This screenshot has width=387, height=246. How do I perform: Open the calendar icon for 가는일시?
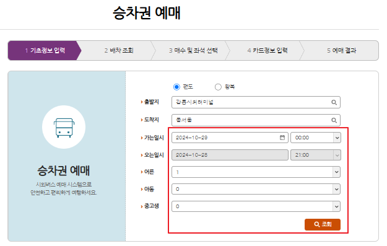(282, 138)
